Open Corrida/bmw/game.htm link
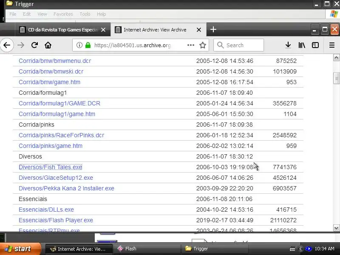 coord(49,82)
